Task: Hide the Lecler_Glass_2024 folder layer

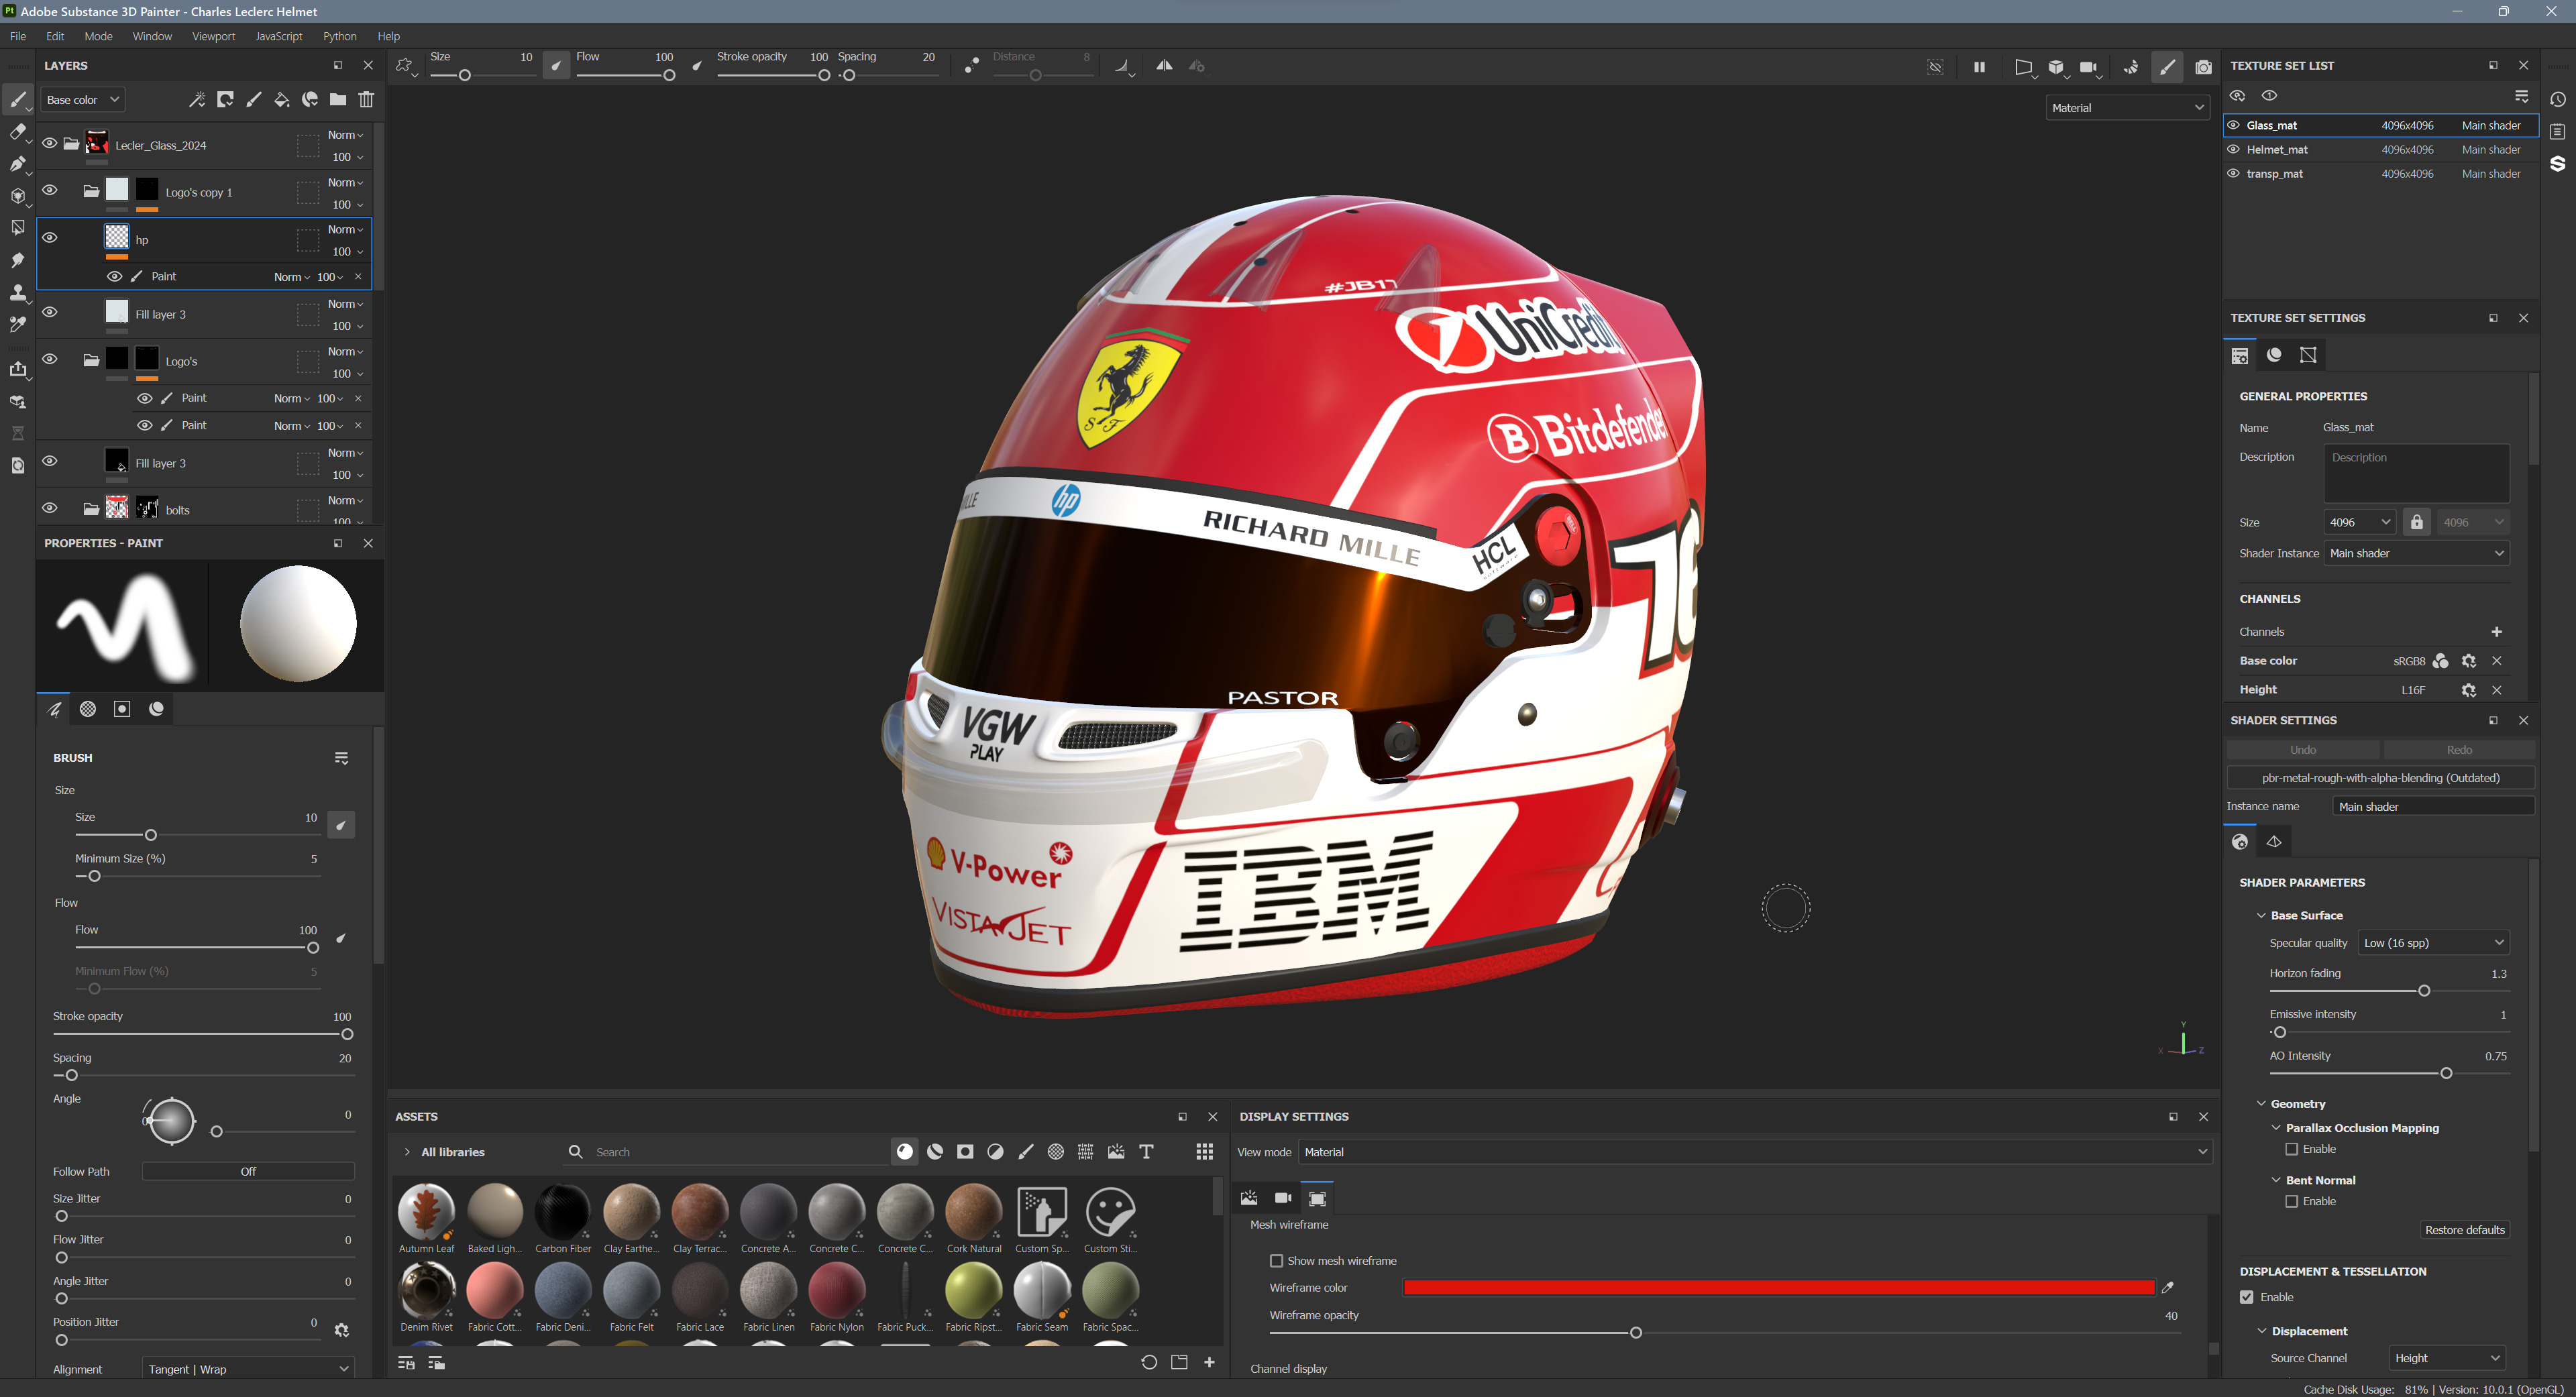Action: click(49, 143)
